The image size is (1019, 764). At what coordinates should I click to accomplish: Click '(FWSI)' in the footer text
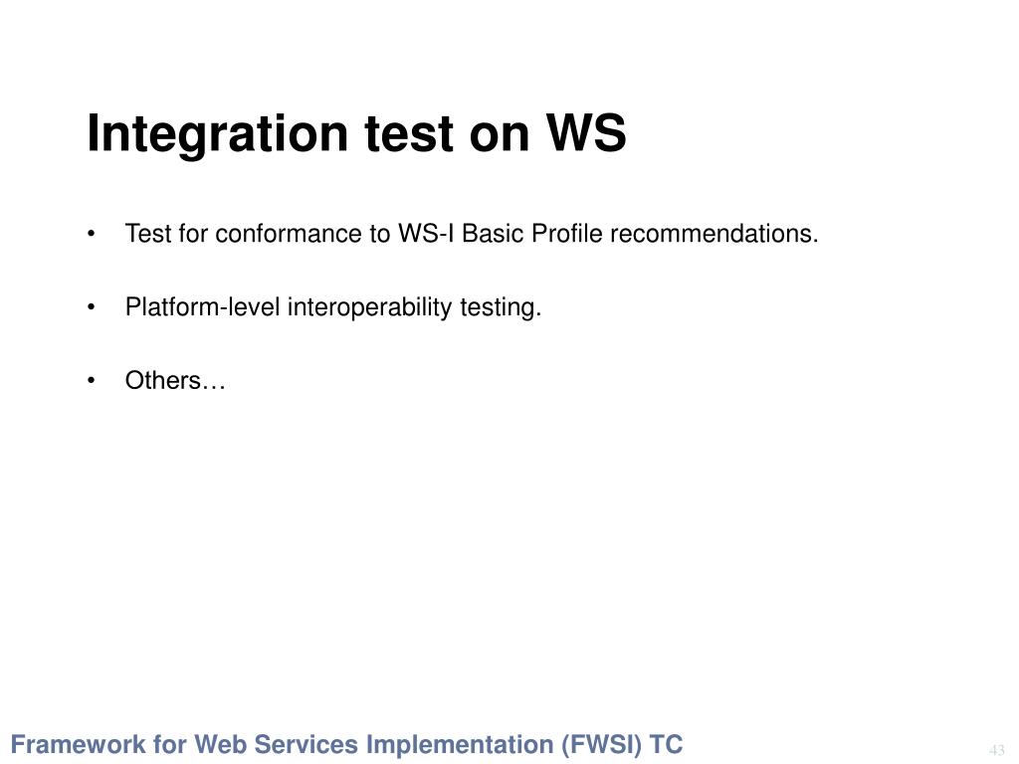(600, 744)
